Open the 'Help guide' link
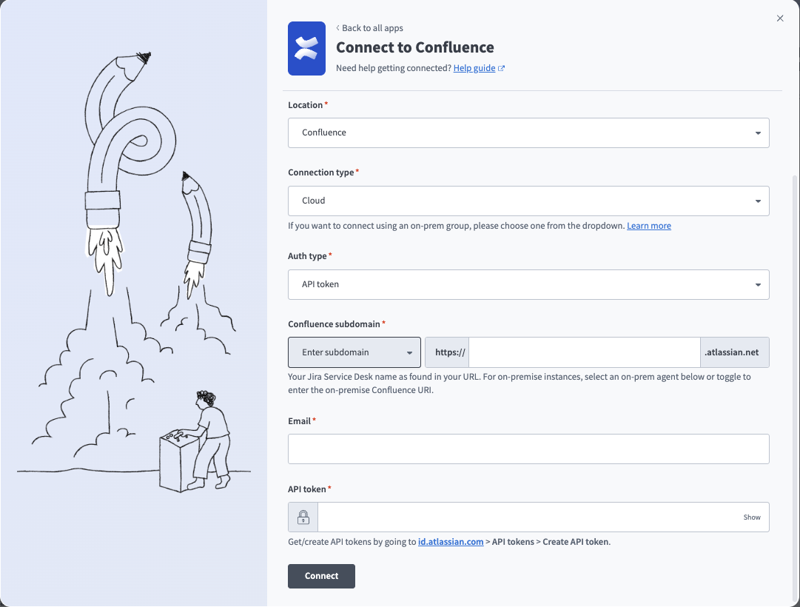The image size is (800, 607). 474,67
